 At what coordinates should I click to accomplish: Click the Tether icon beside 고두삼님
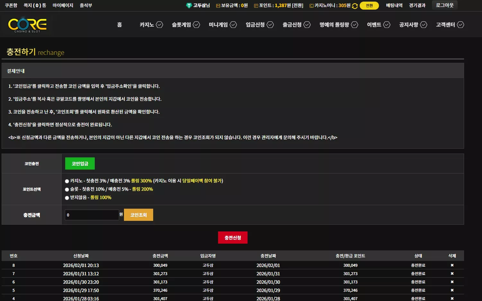pyautogui.click(x=189, y=5)
